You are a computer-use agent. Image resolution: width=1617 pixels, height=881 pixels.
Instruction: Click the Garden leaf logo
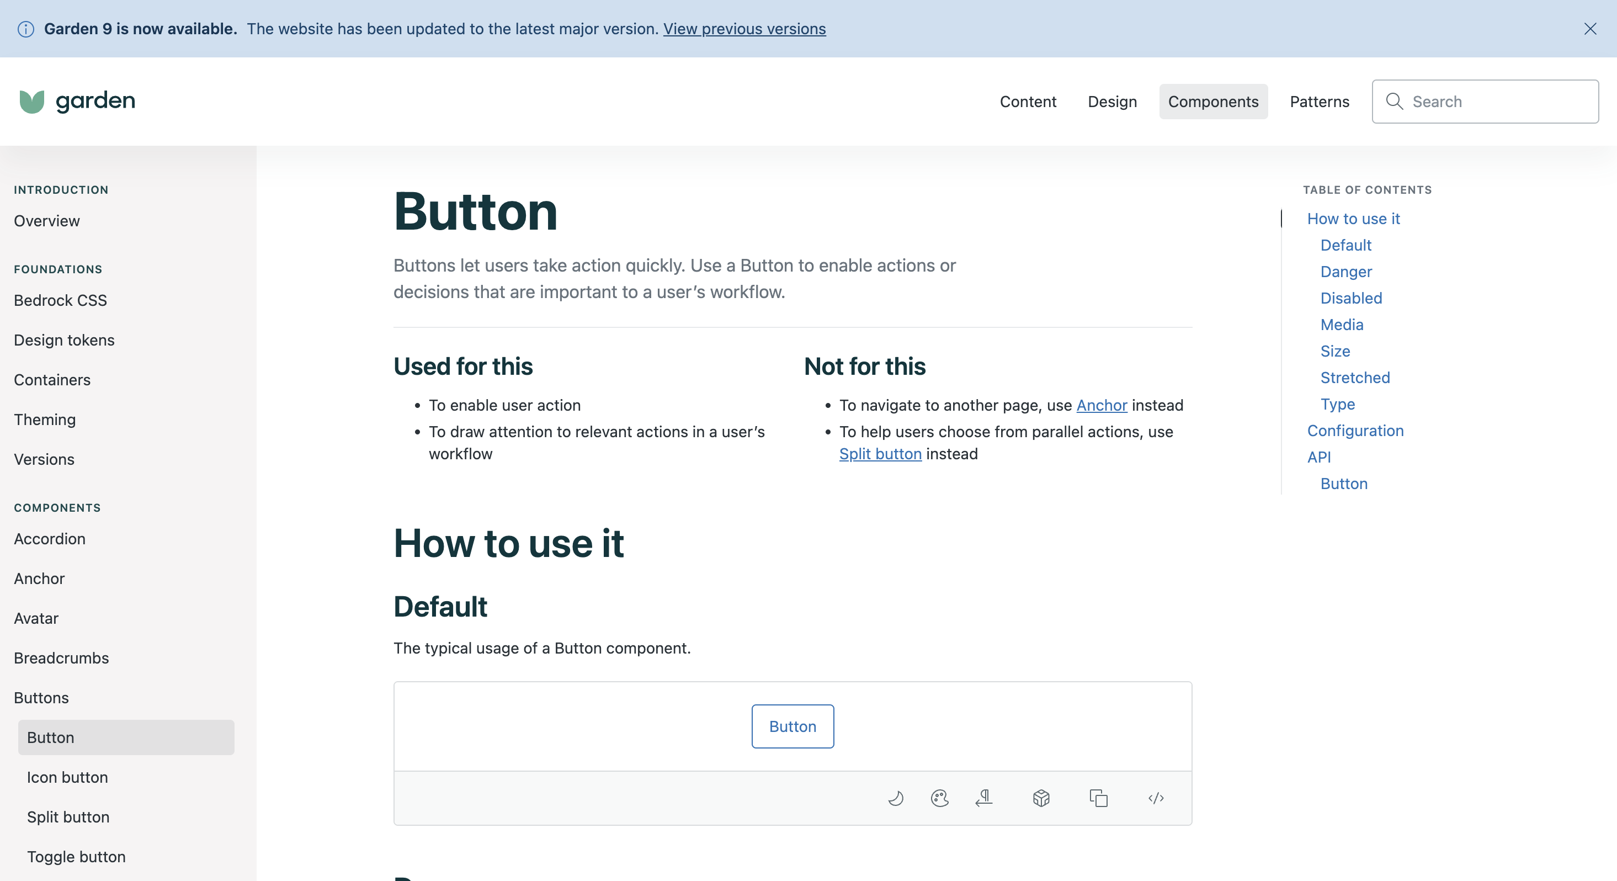[x=32, y=101]
